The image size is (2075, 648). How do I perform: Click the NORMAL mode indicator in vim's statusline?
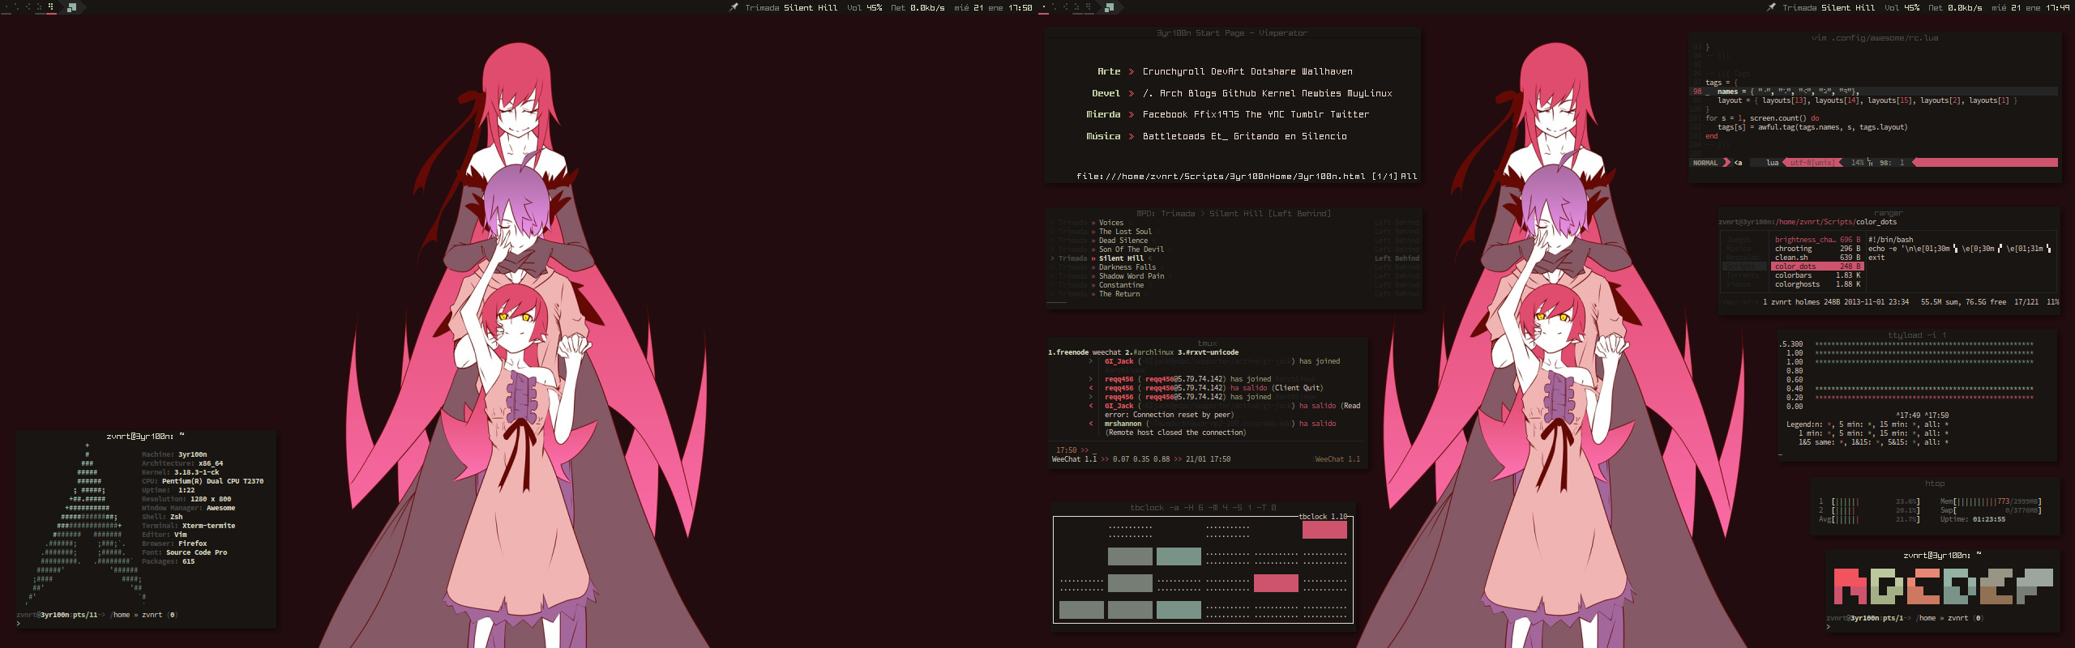(x=1705, y=163)
